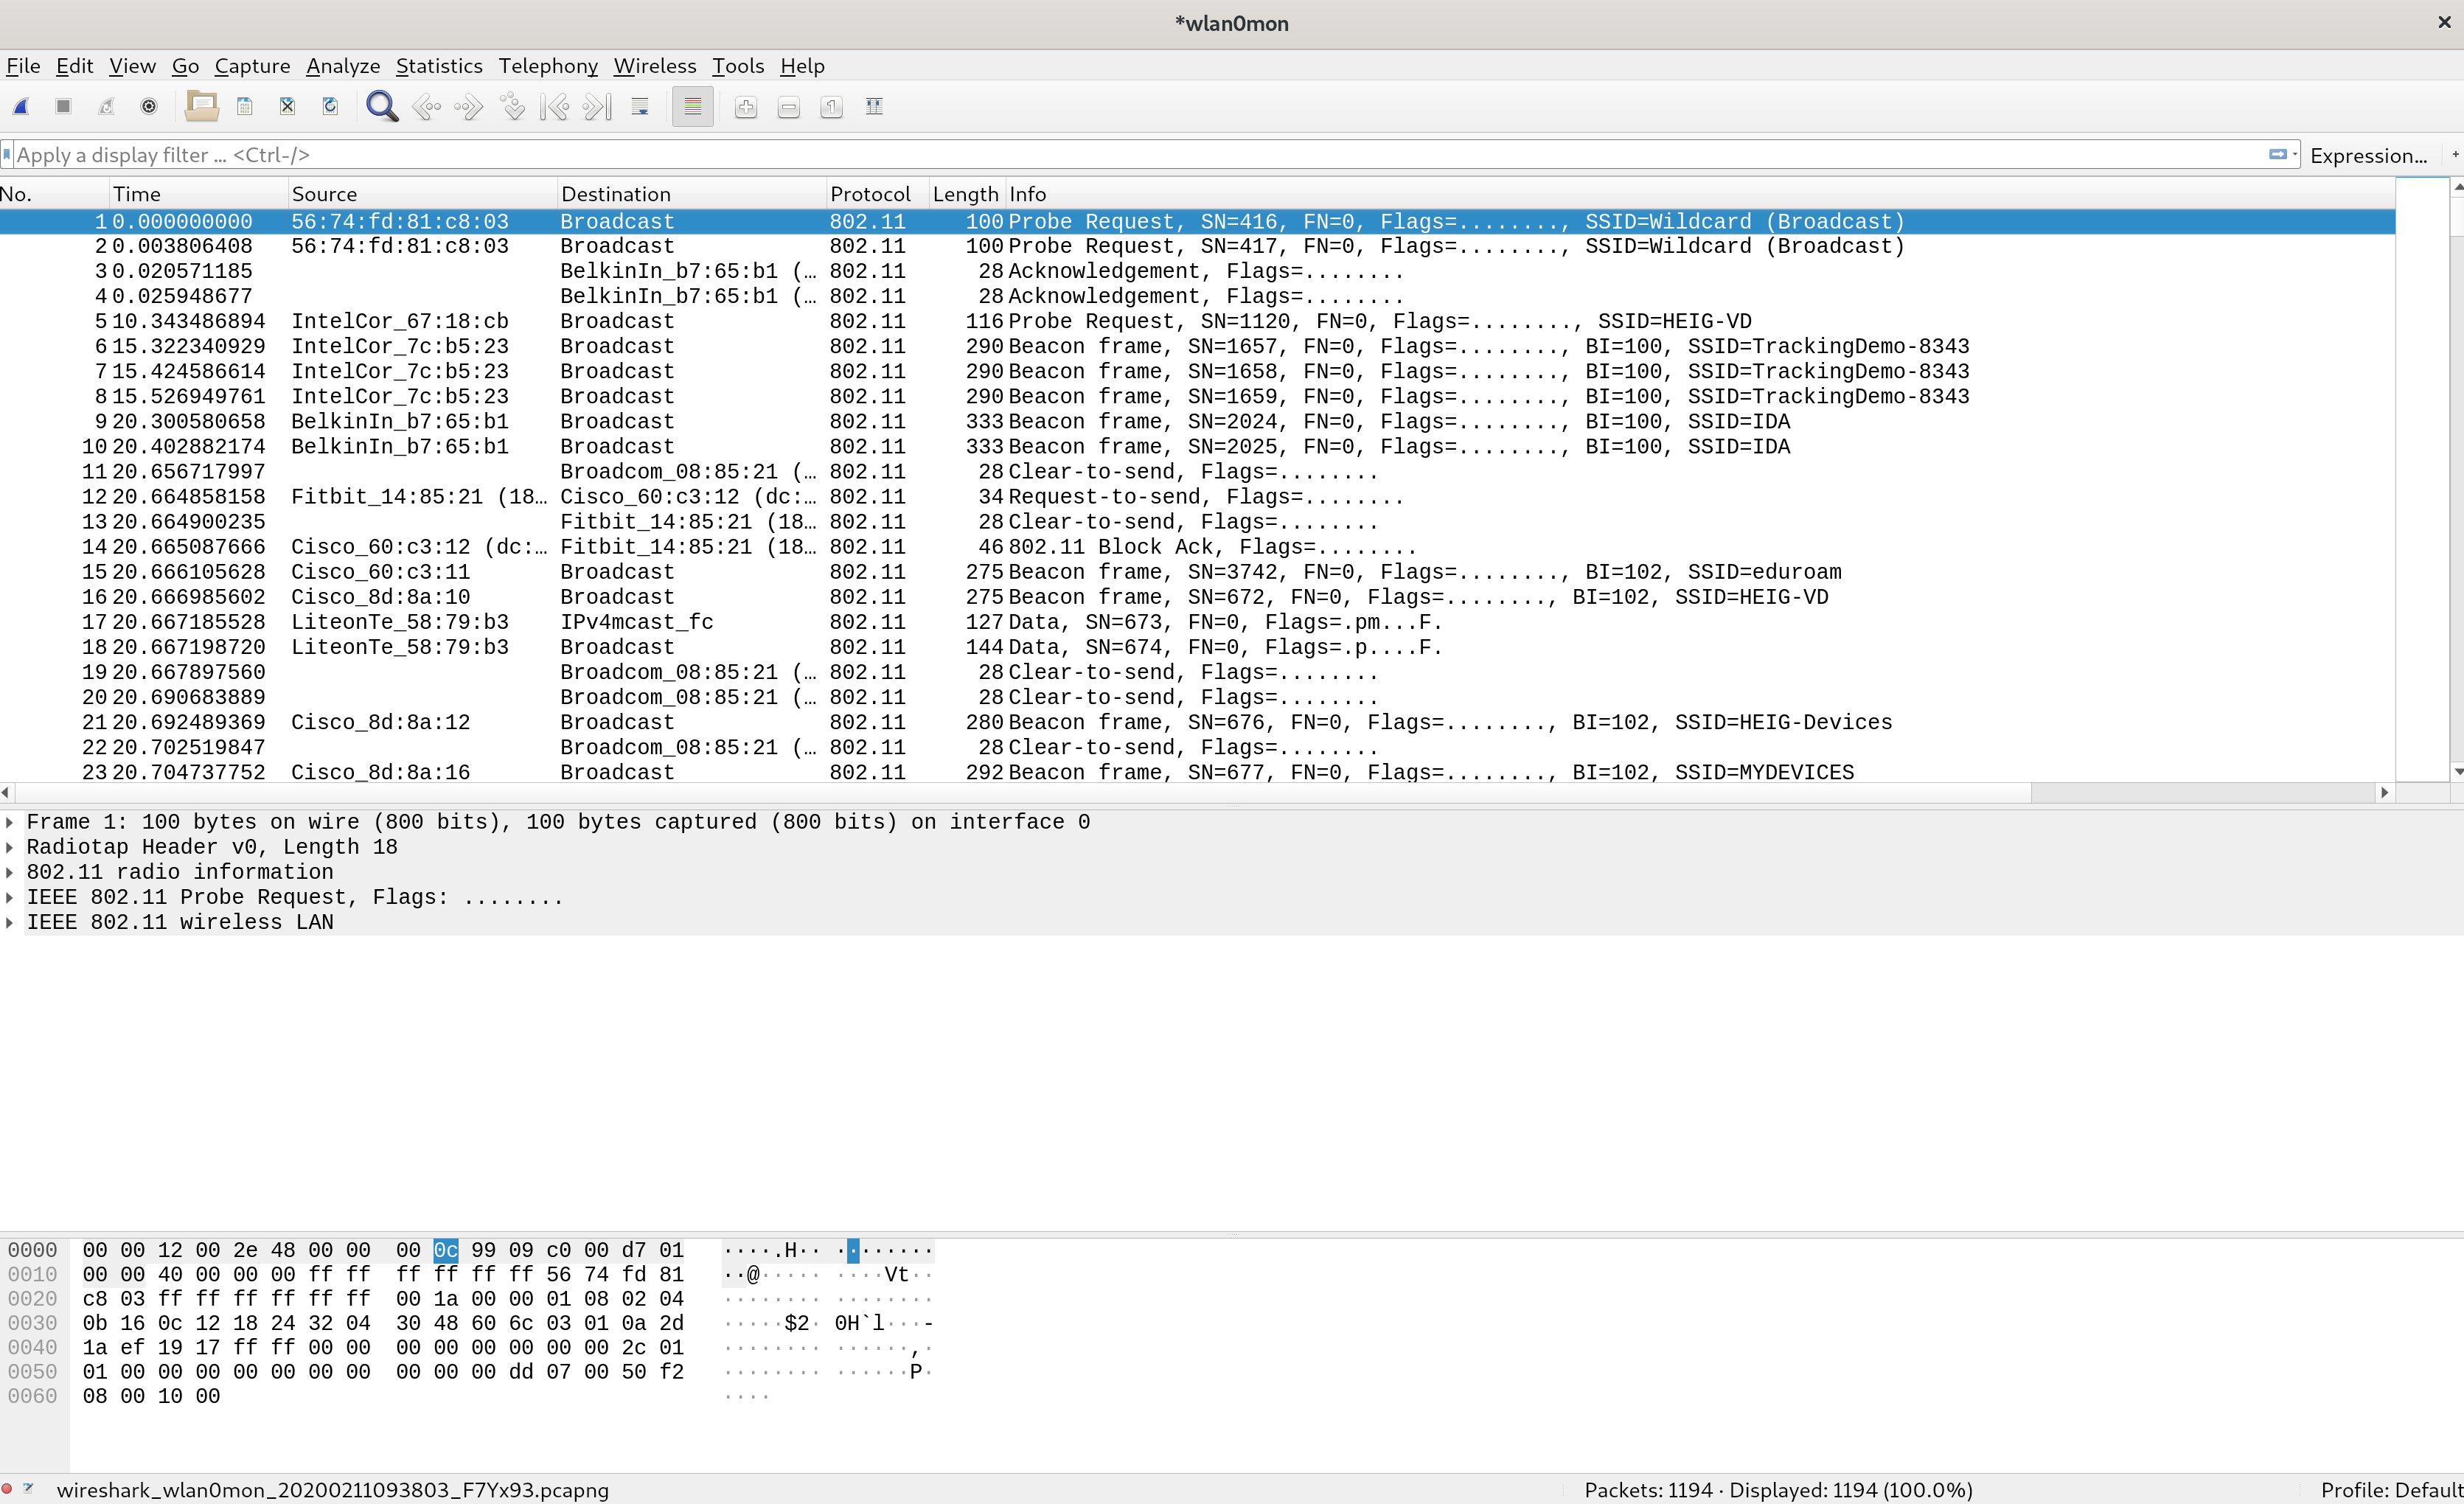Screen dimensions: 2464x1504
Task: Open the Wireless menu
Action: click(654, 66)
